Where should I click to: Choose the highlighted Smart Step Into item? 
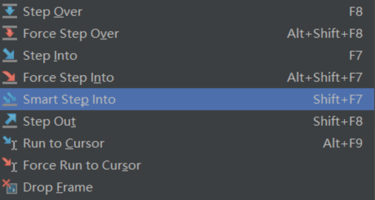(187, 99)
